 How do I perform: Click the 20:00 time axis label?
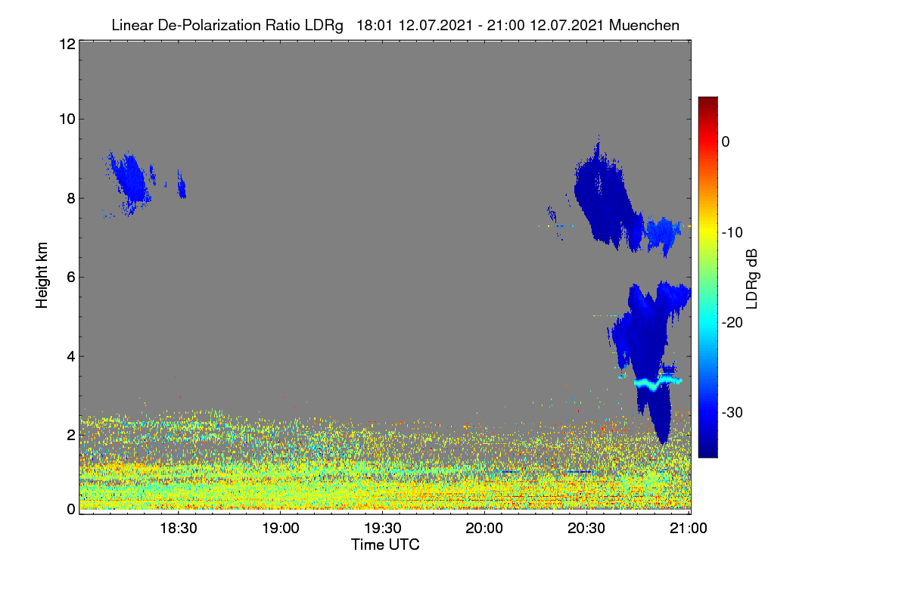point(484,529)
